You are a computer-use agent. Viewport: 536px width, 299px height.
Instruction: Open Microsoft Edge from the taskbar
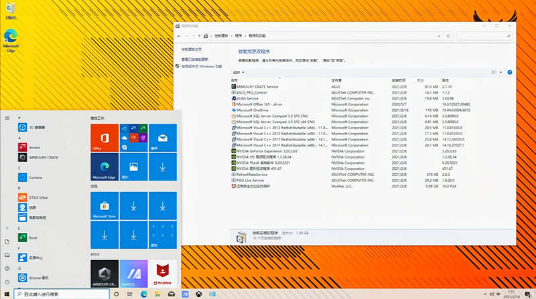(144, 294)
